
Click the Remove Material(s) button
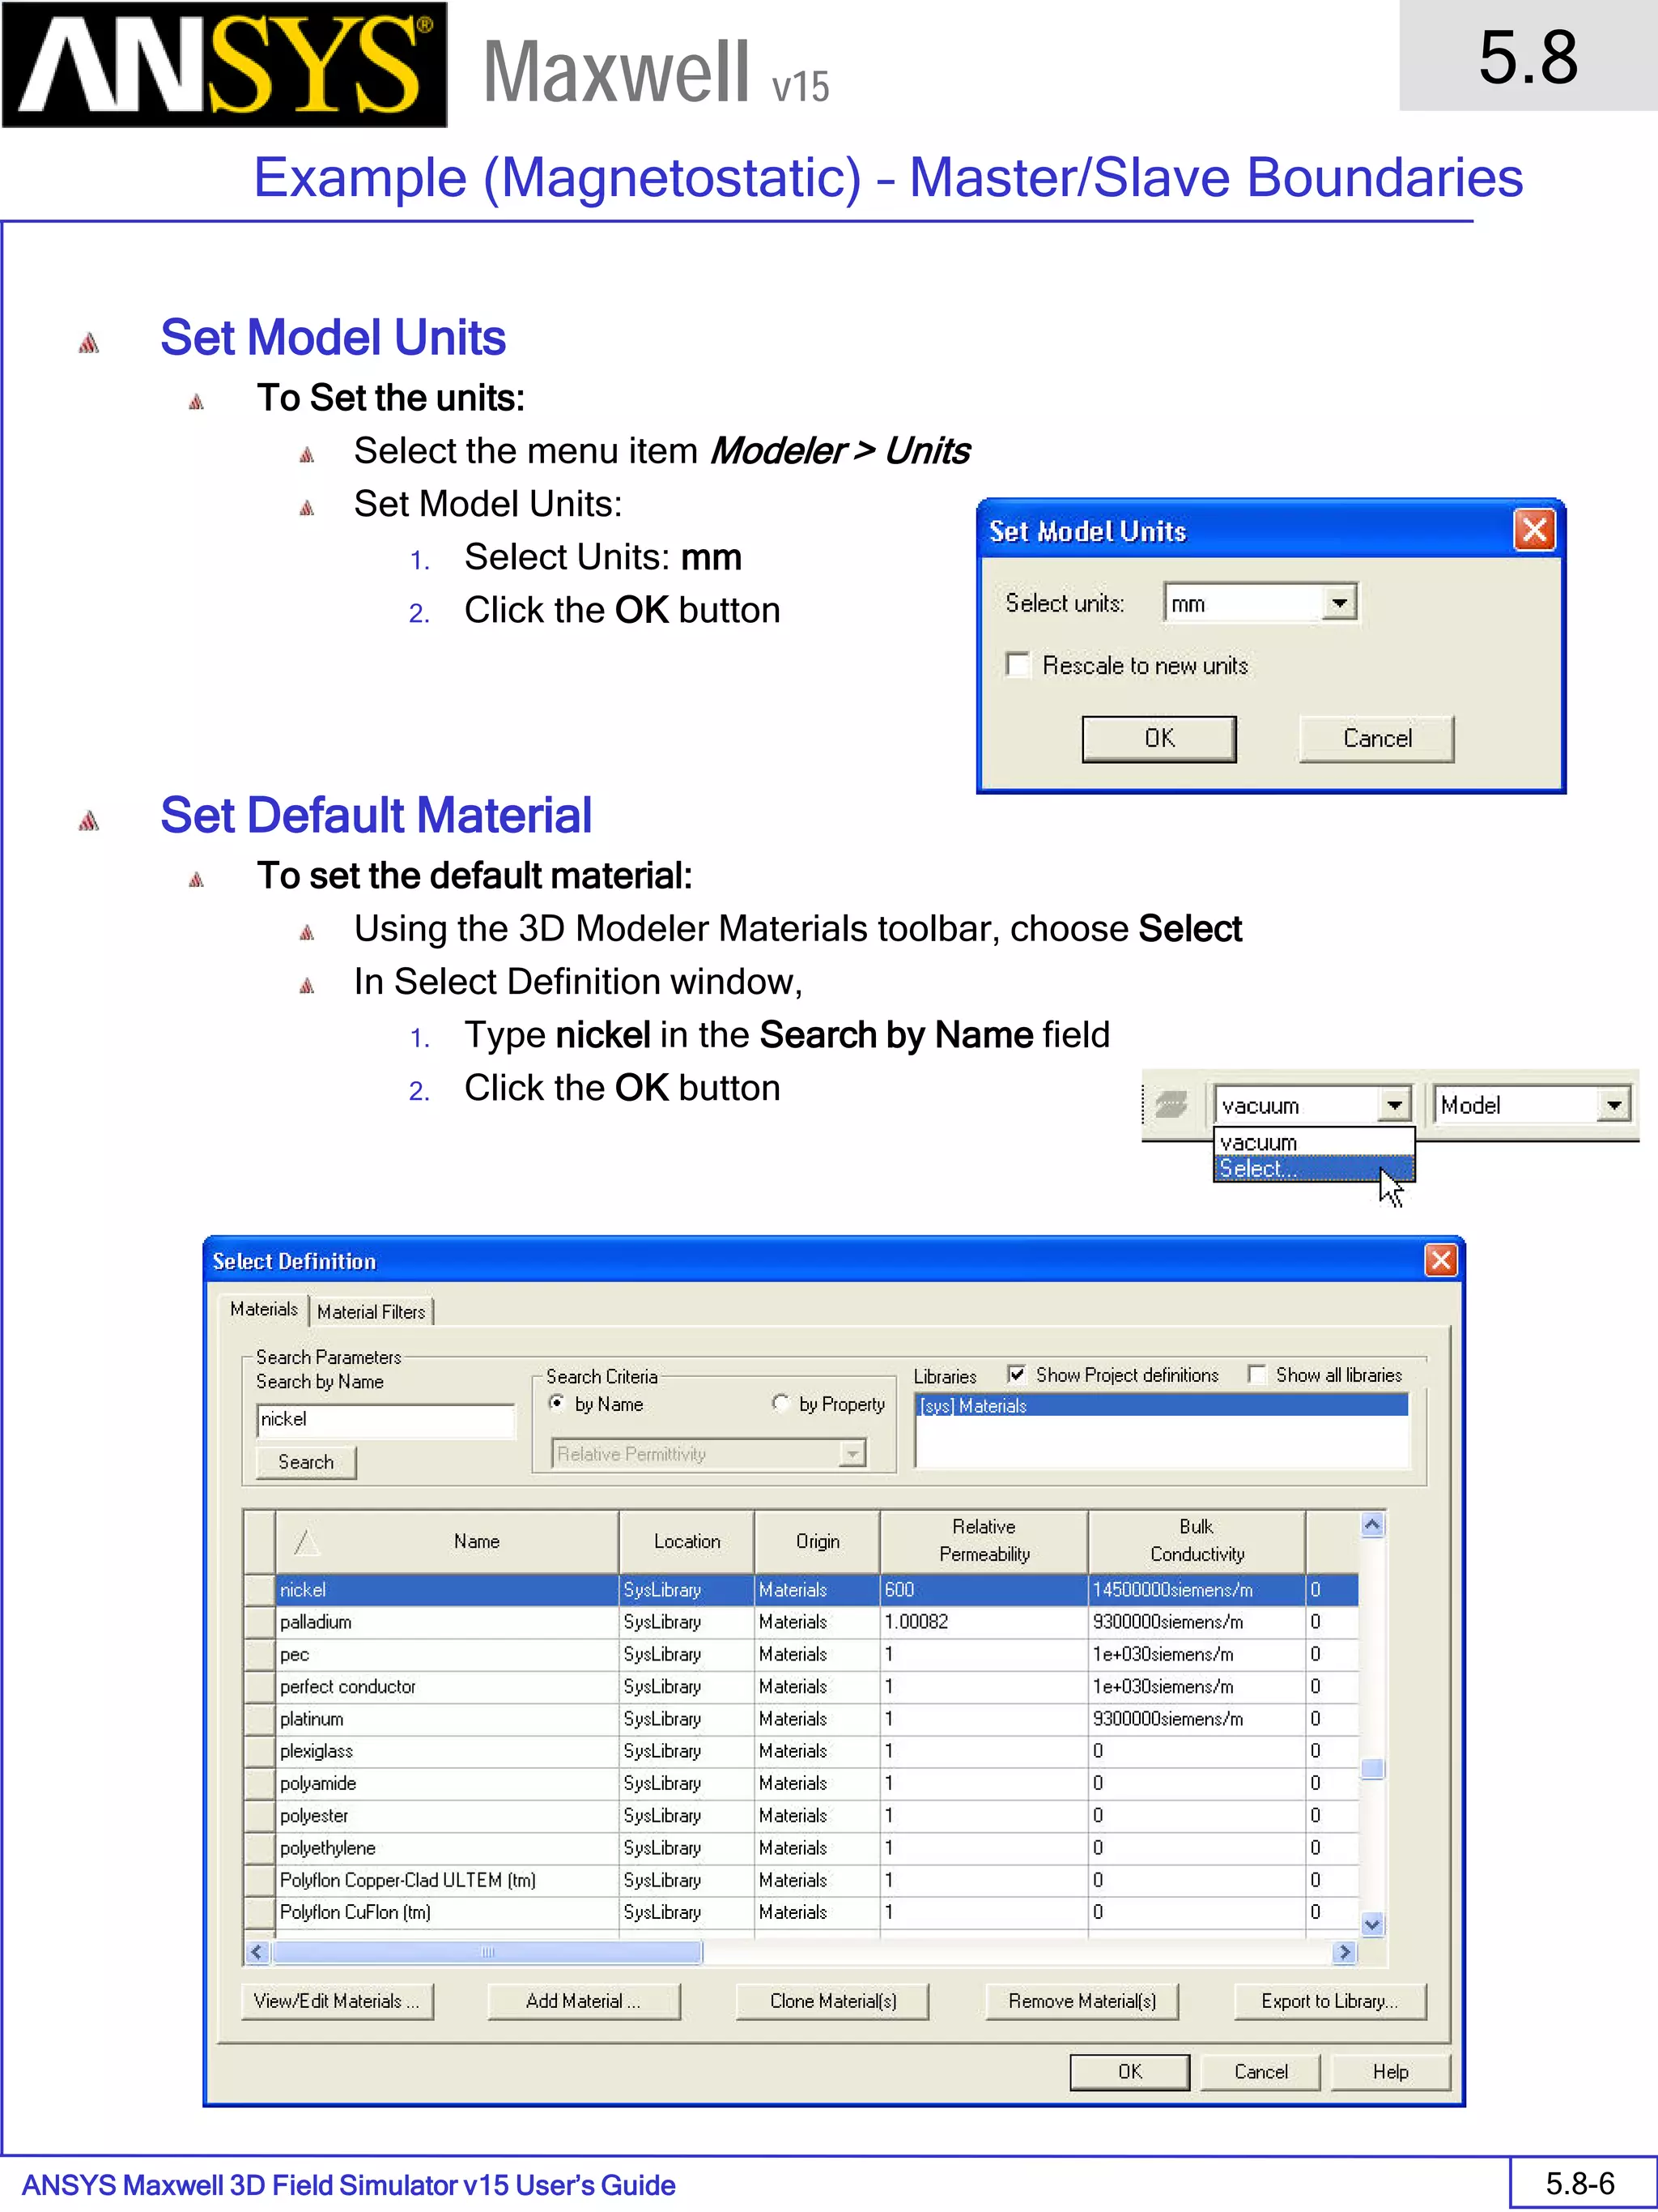[1082, 2001]
